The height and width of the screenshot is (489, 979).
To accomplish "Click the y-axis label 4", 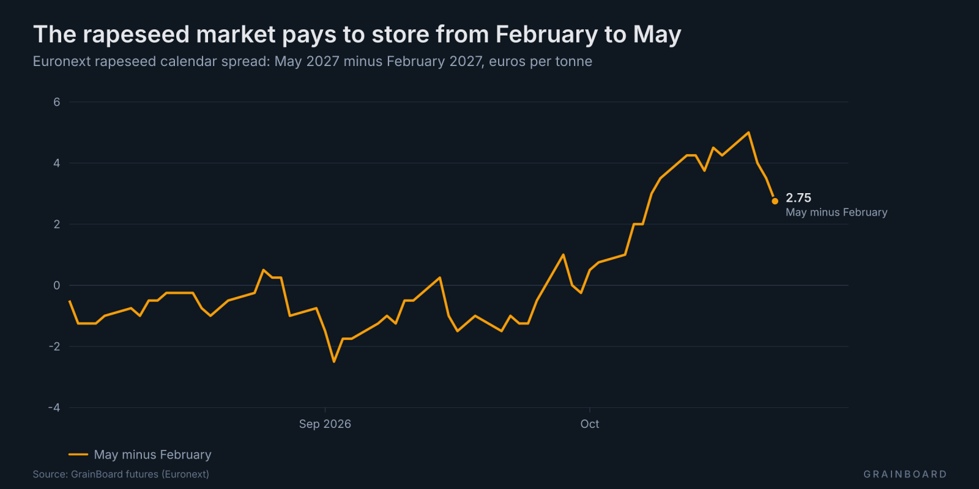I will (57, 163).
